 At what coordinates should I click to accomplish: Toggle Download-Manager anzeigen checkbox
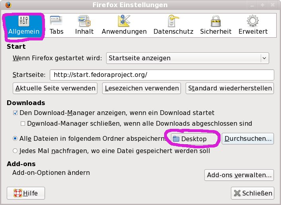coord(16,113)
